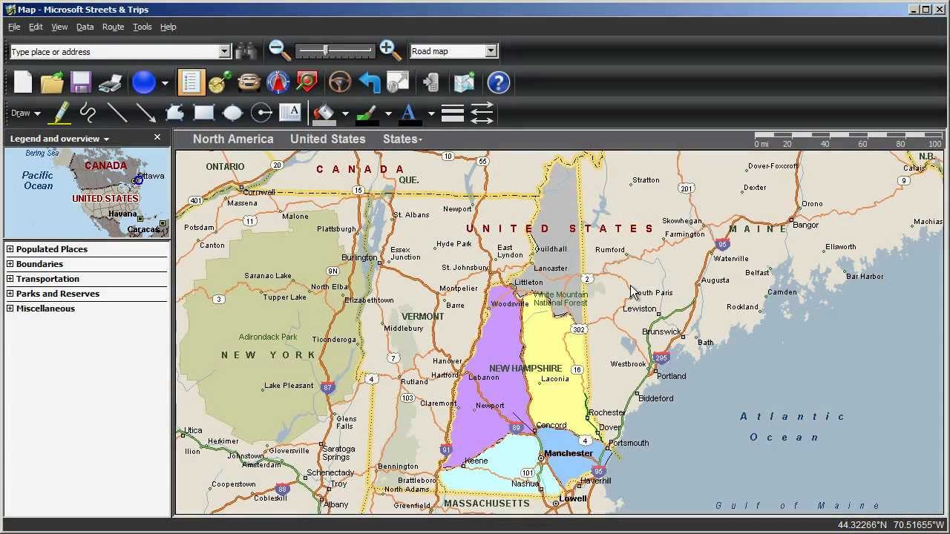Image resolution: width=950 pixels, height=534 pixels.
Task: Click the Font color letter A
Action: 408,113
